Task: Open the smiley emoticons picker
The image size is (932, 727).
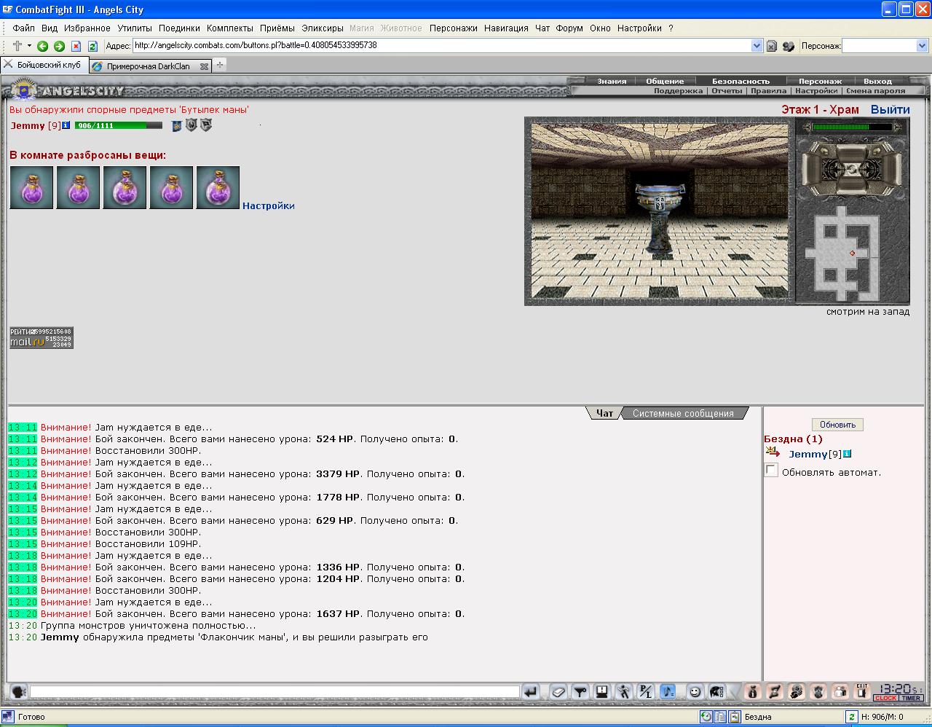Action: 695,691
